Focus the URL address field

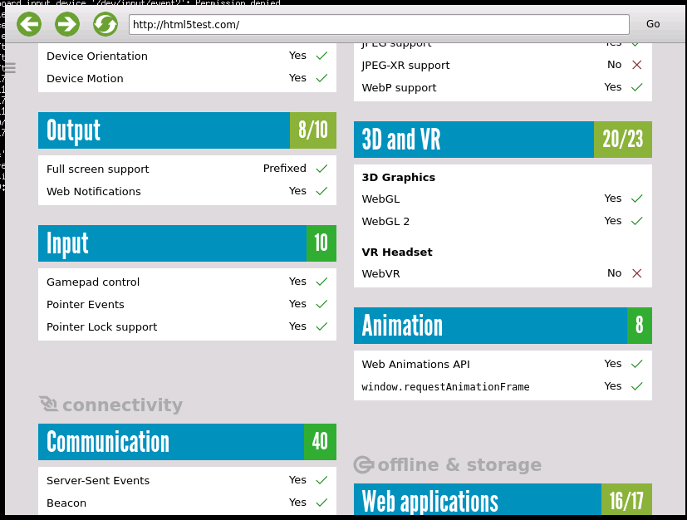pyautogui.click(x=379, y=25)
